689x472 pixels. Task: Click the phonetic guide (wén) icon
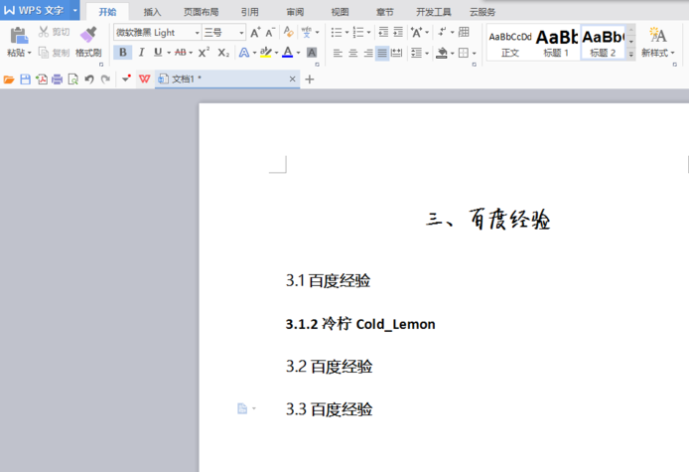click(306, 32)
